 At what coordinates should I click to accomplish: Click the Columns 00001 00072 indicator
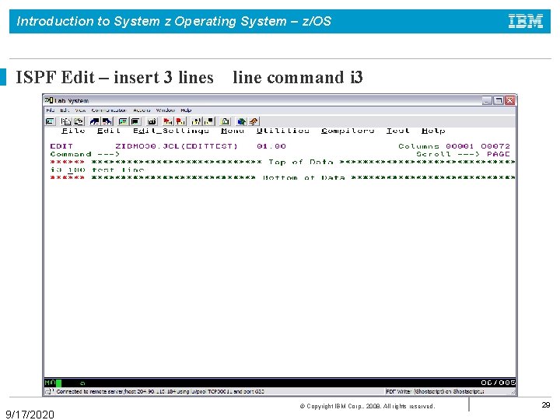454,146
